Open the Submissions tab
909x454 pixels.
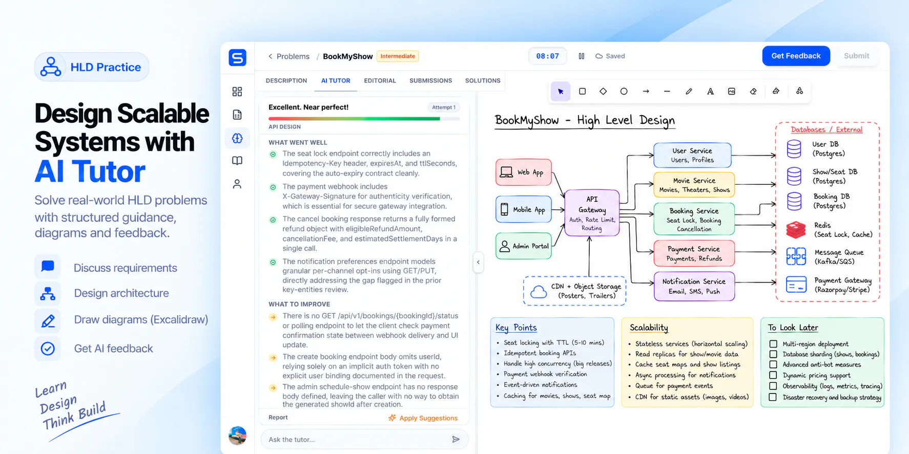pyautogui.click(x=430, y=81)
